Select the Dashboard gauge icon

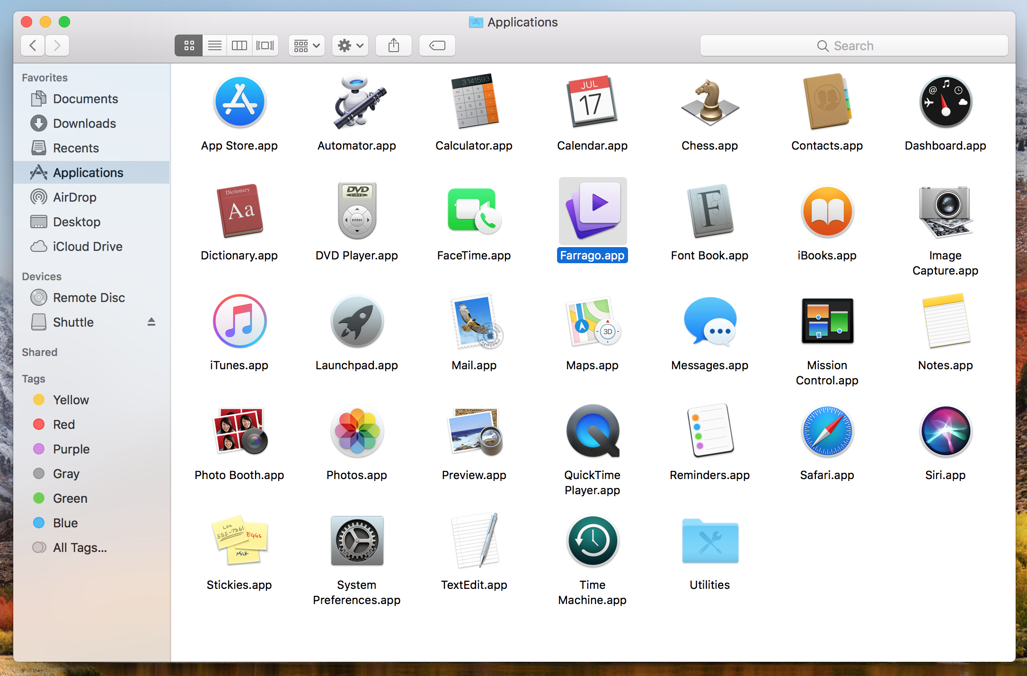coord(946,101)
